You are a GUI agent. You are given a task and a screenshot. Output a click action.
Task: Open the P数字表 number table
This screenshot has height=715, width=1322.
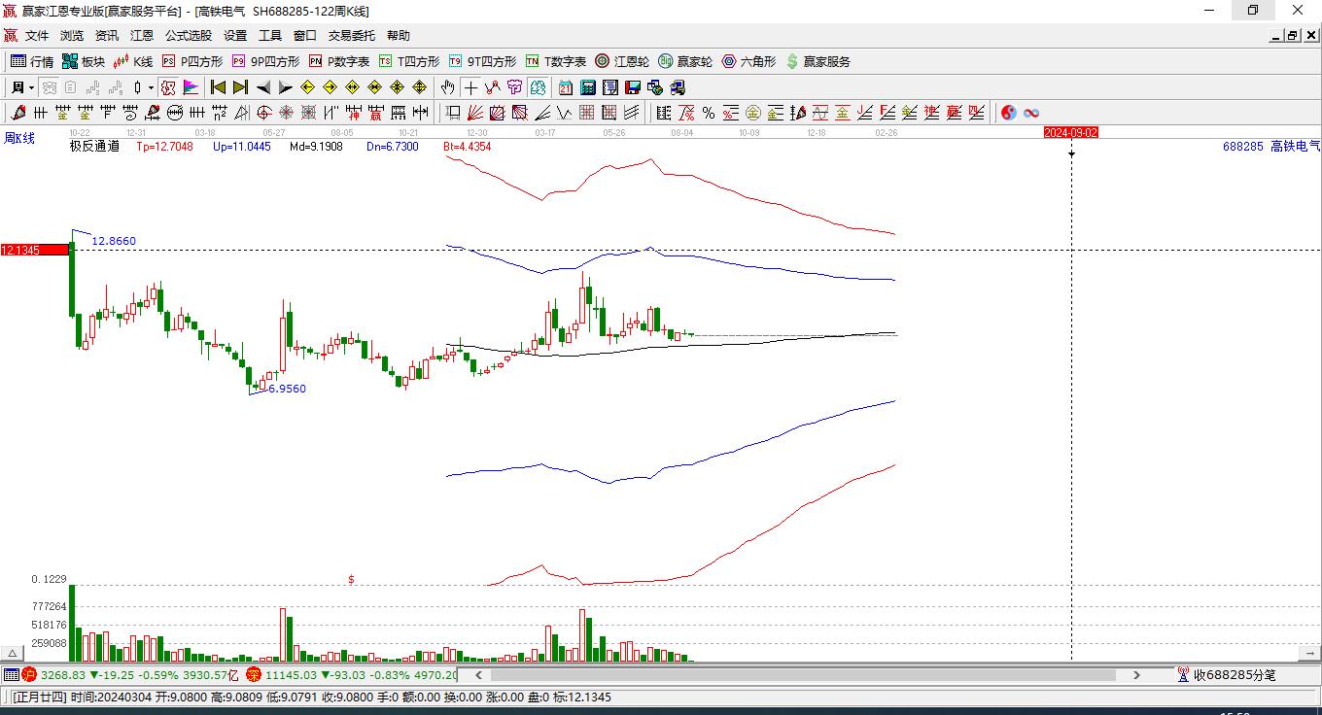coord(339,61)
